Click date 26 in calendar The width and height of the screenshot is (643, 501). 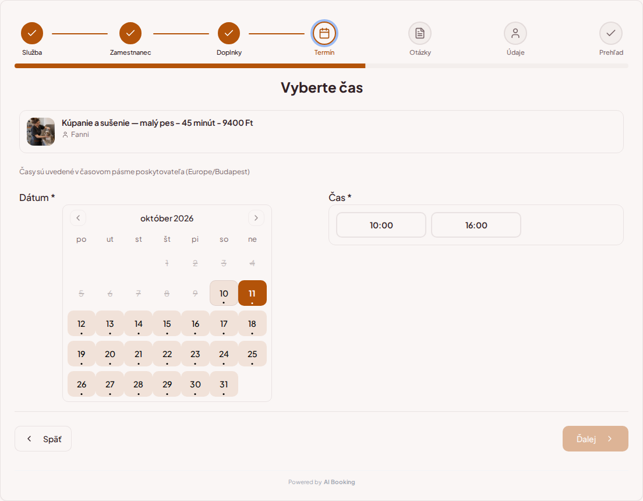coord(81,384)
